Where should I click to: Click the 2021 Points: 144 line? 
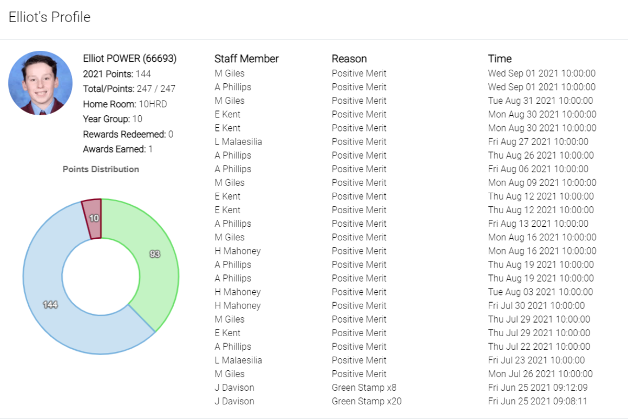117,74
